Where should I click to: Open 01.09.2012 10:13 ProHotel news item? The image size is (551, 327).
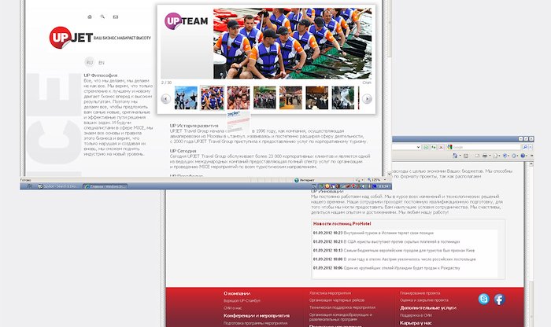pos(394,251)
